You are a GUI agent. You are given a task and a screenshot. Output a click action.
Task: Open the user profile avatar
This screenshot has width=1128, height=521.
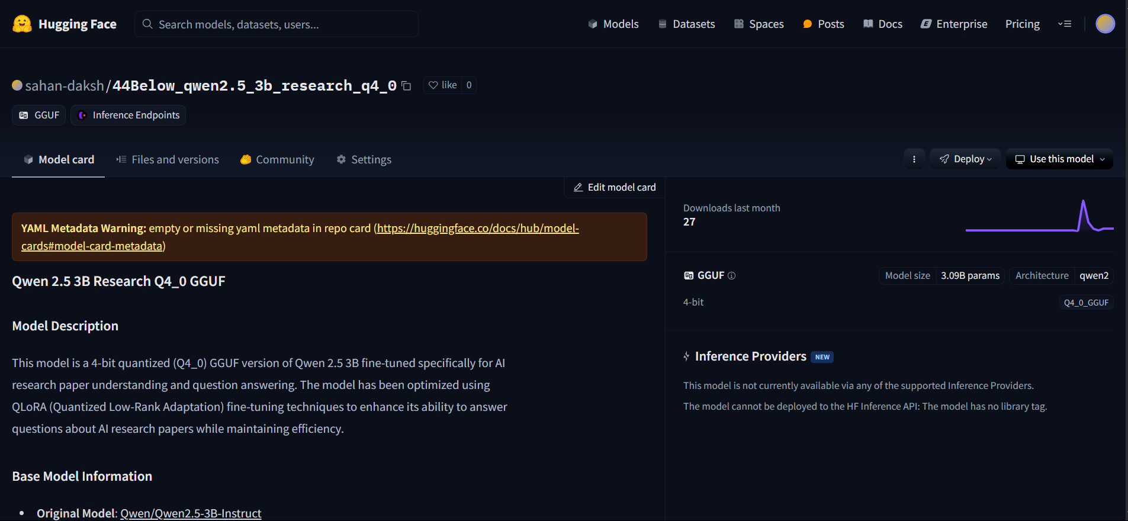[1105, 24]
